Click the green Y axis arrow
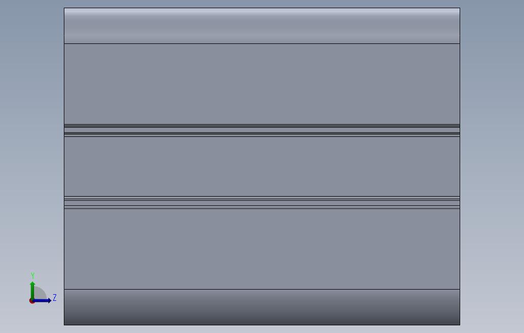Viewport: 524px width, 333px height. 32,290
